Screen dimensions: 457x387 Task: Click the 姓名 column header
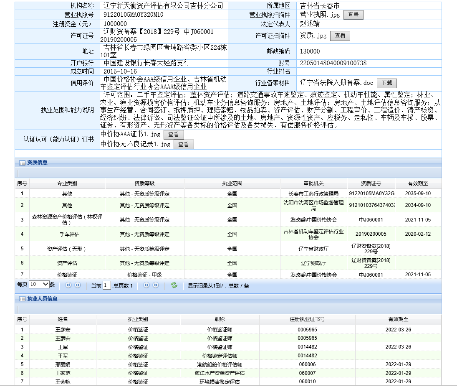point(63,319)
